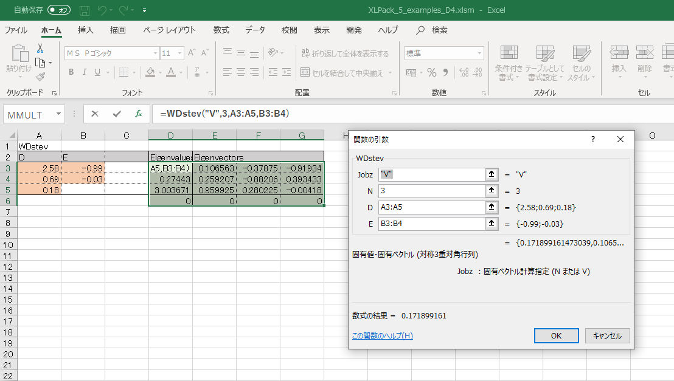Click the fx Insert Function icon

[x=138, y=114]
